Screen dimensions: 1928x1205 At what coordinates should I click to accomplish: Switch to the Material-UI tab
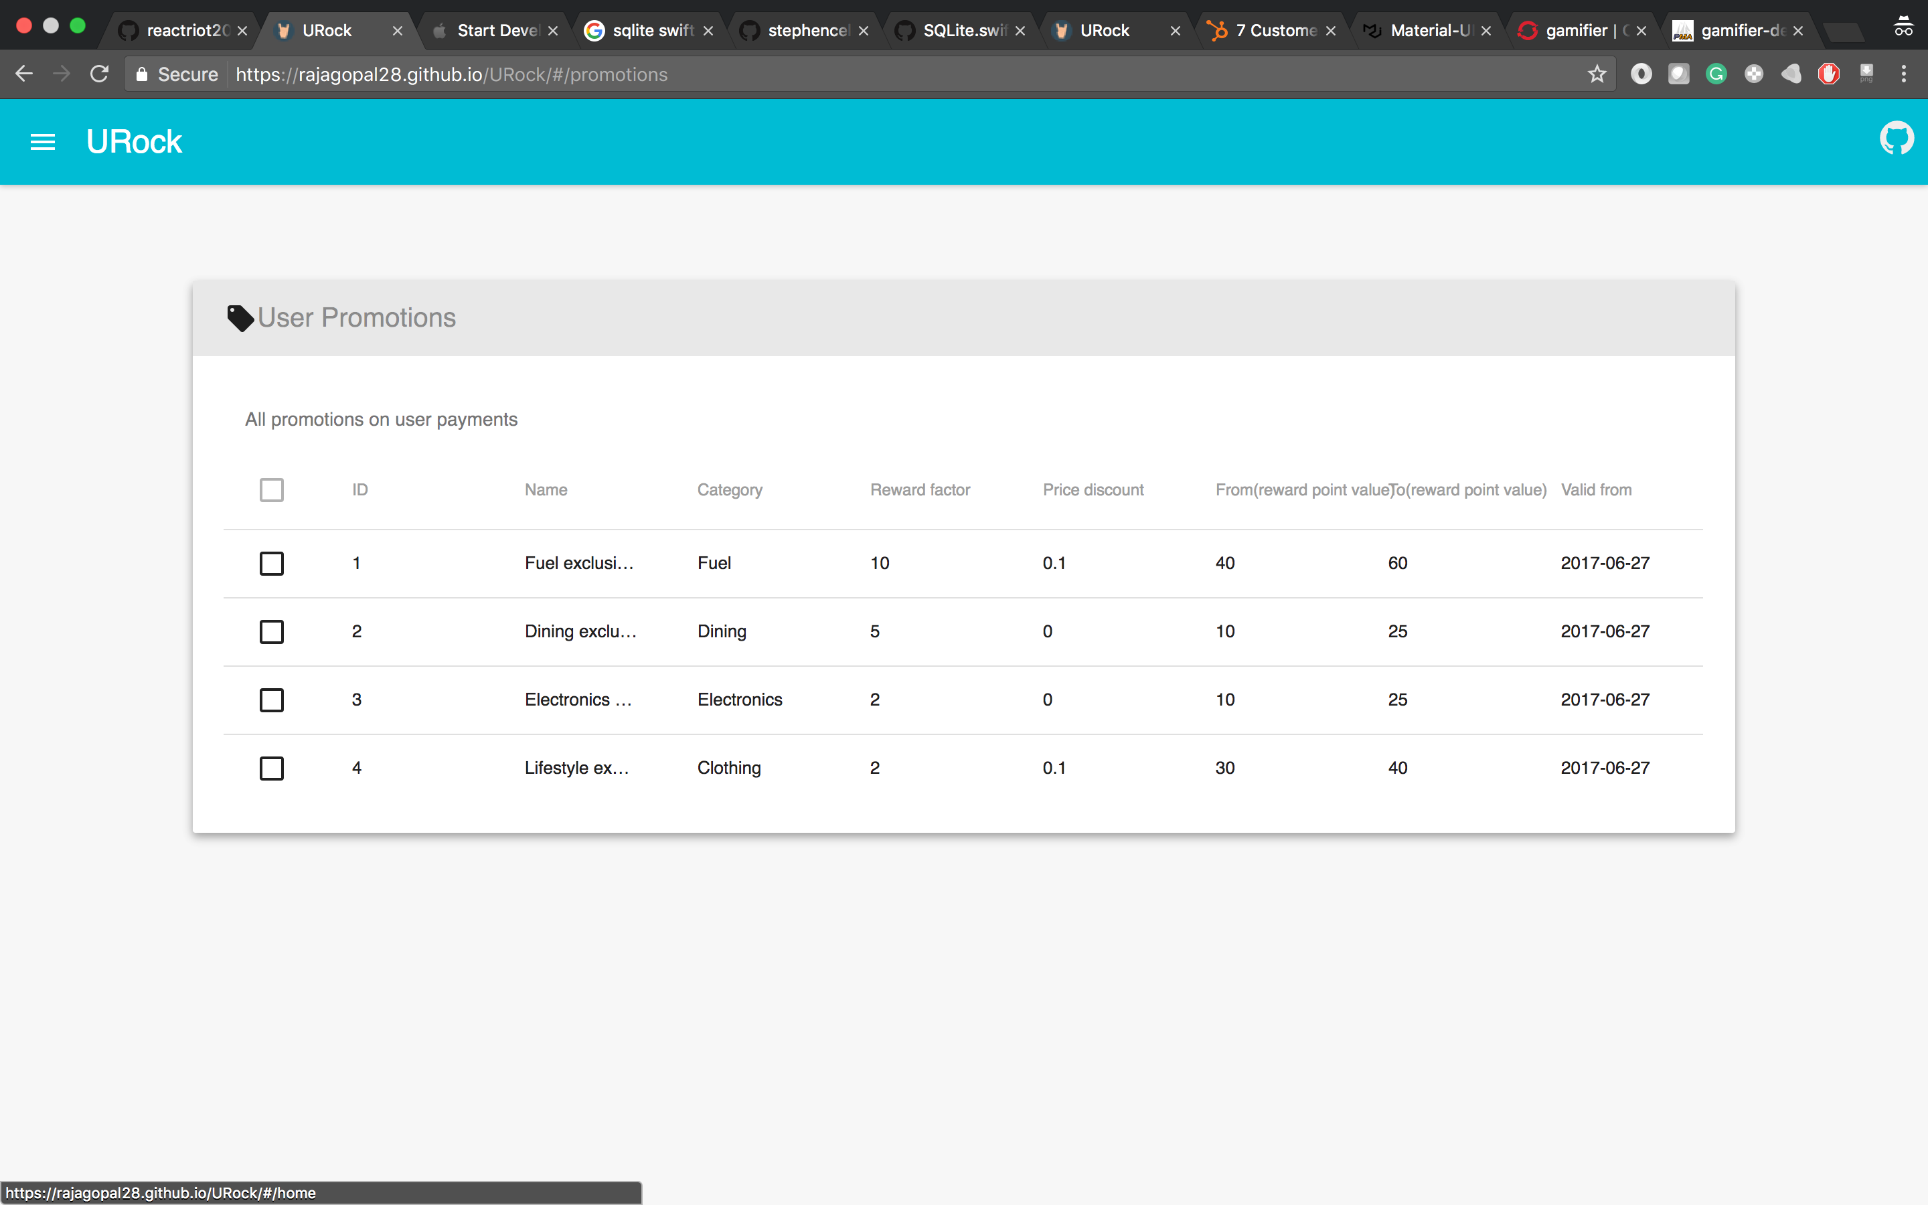click(x=1426, y=30)
